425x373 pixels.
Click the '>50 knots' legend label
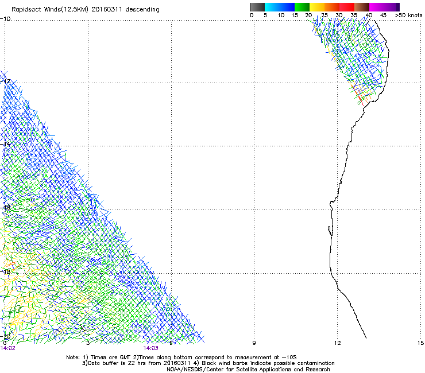408,15
